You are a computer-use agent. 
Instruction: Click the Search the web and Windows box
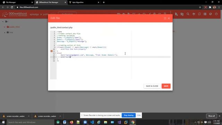click(30, 122)
